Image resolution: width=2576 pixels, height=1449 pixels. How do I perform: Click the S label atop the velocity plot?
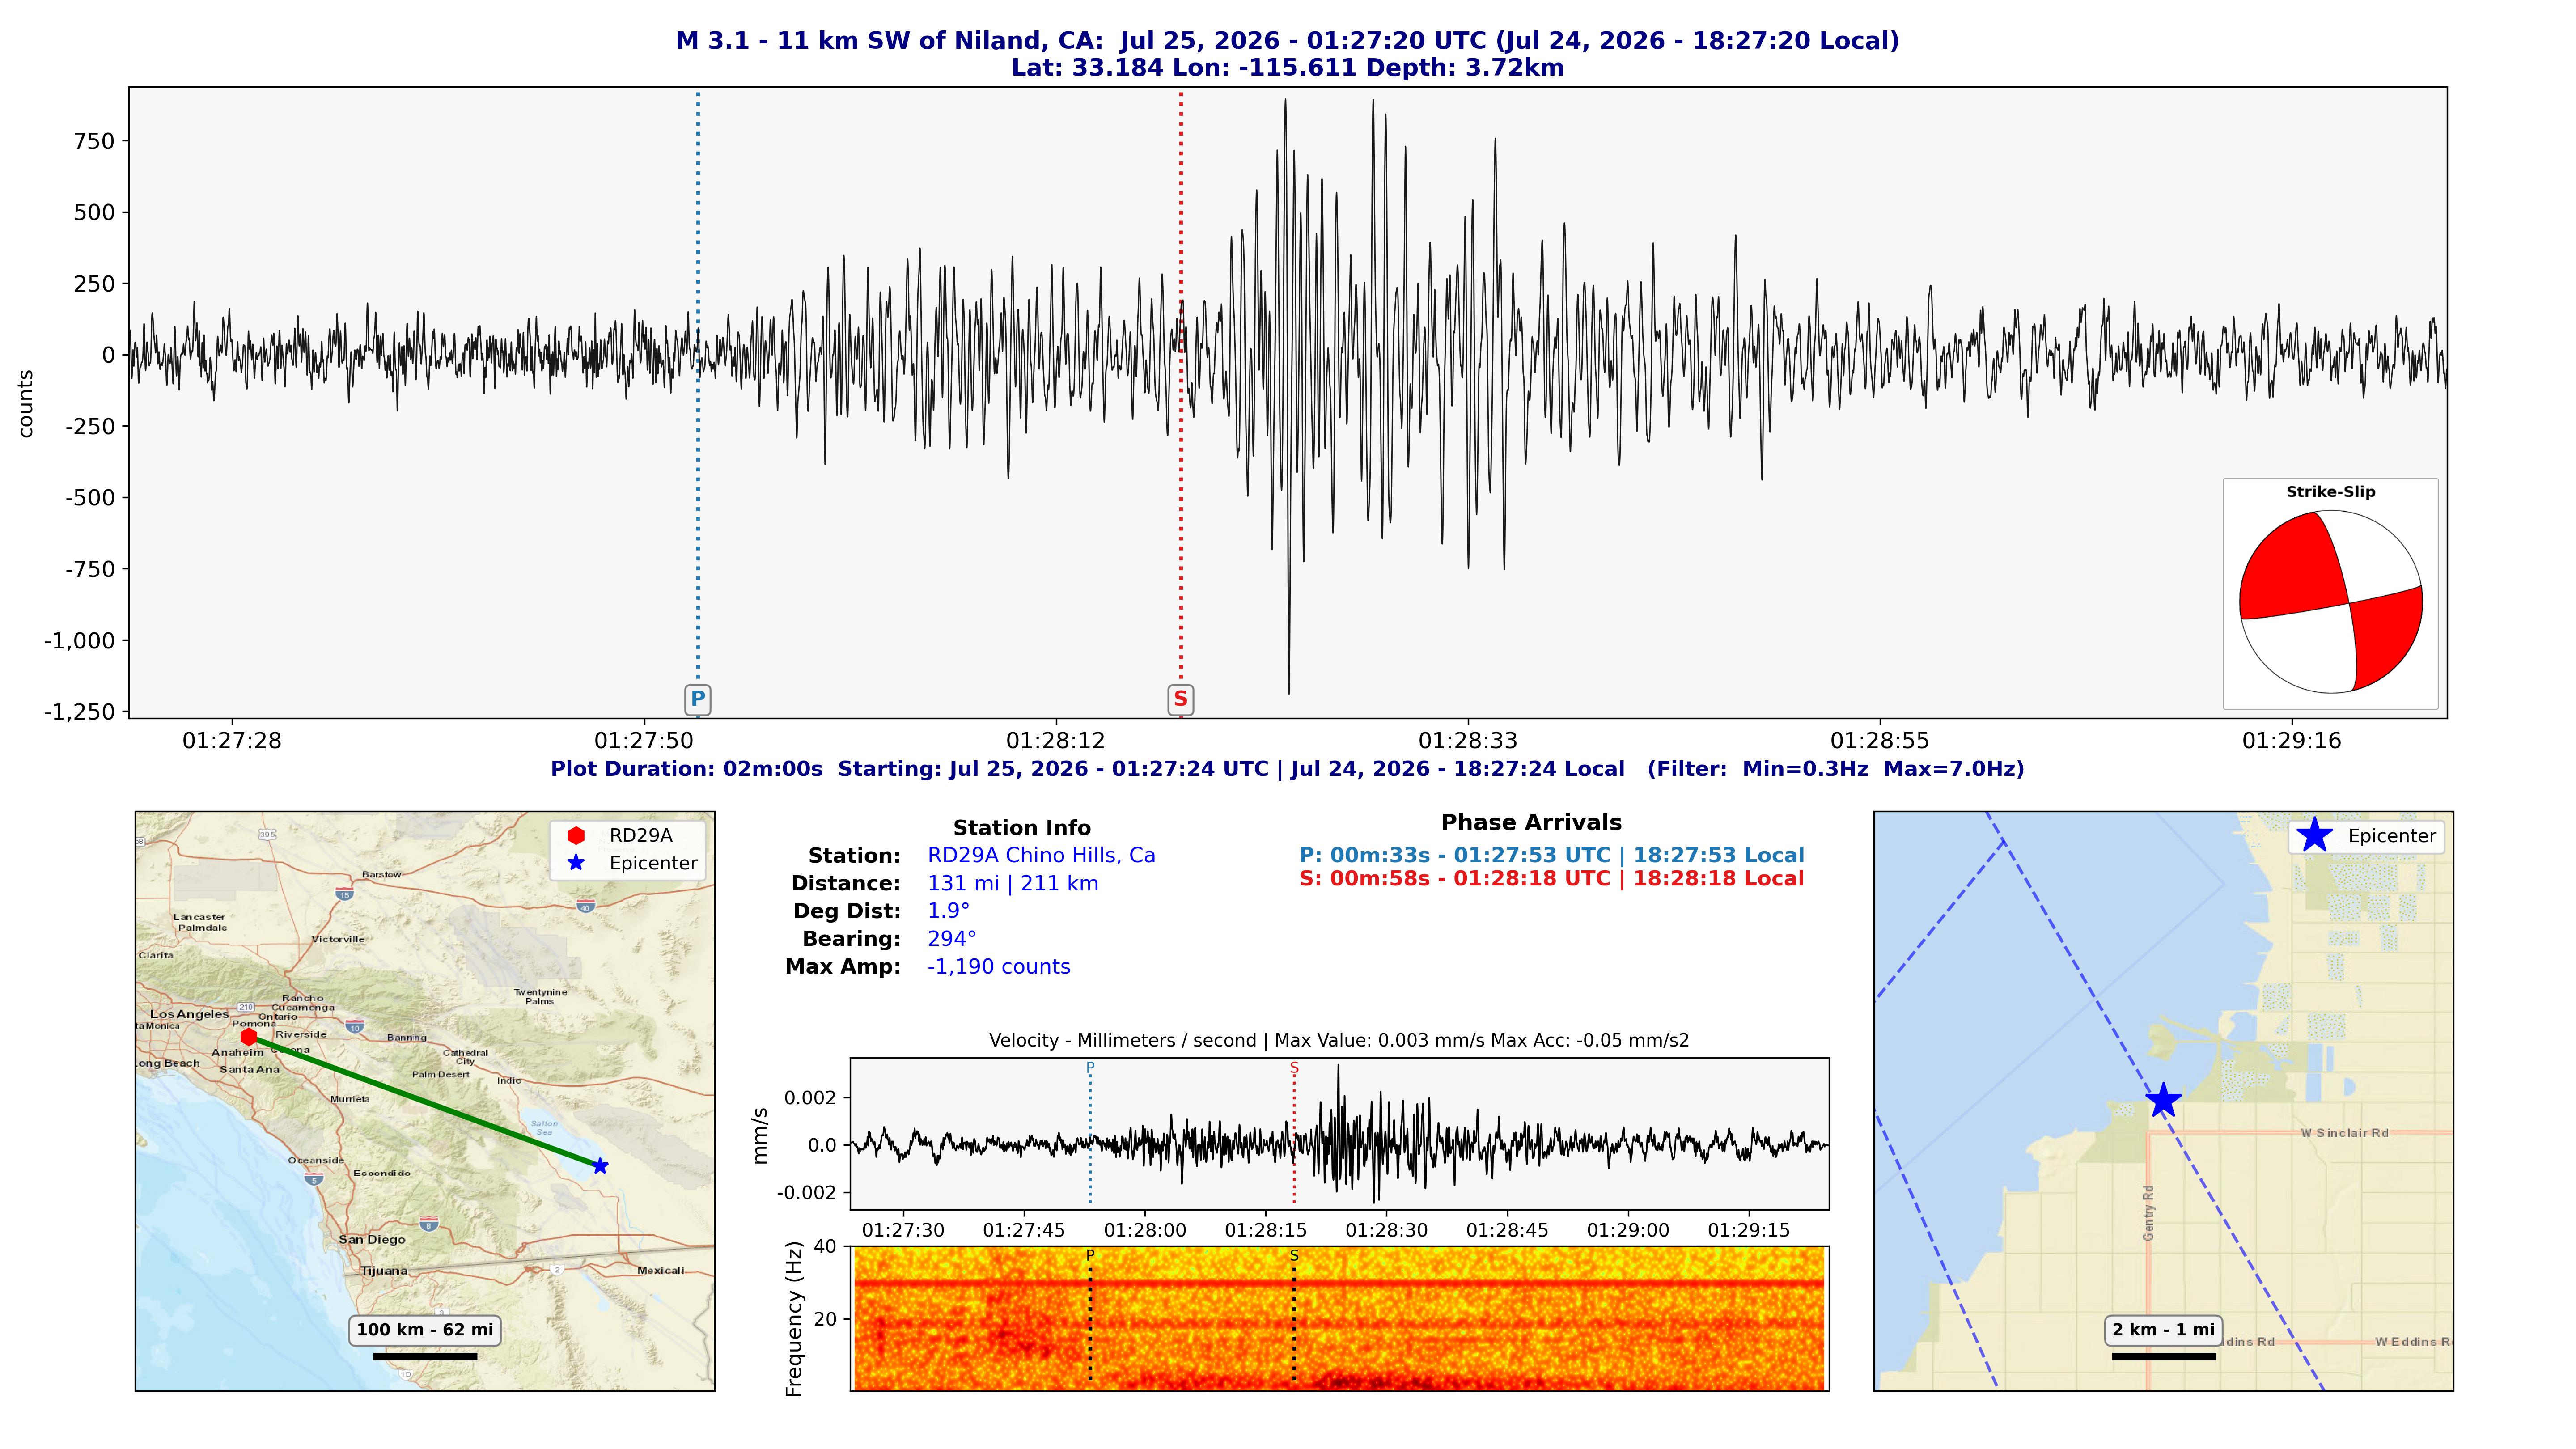[1294, 1068]
